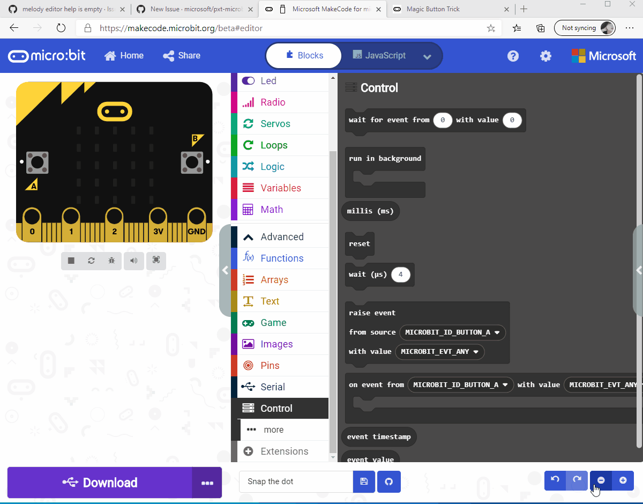The width and height of the screenshot is (643, 504).
Task: Click the project name field Snap the dot
Action: click(x=295, y=481)
